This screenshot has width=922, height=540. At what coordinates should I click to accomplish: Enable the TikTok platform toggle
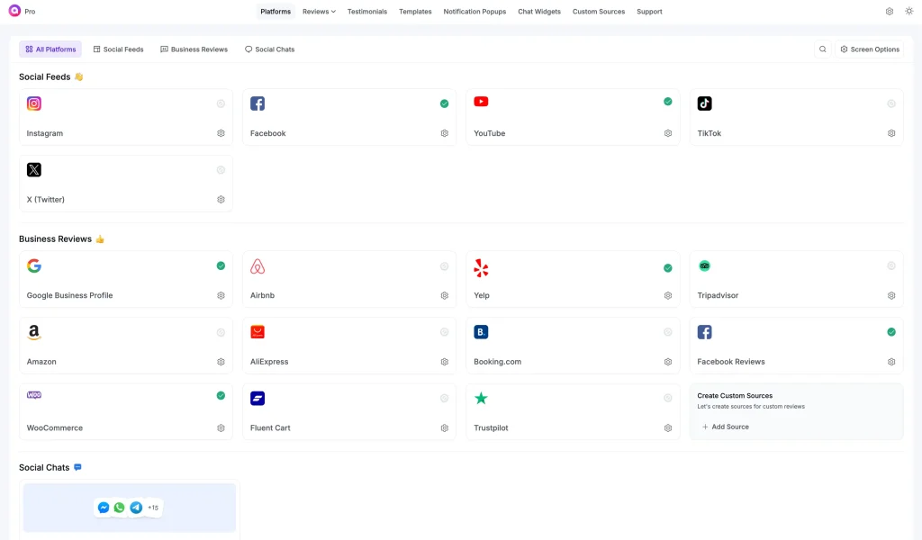point(891,103)
